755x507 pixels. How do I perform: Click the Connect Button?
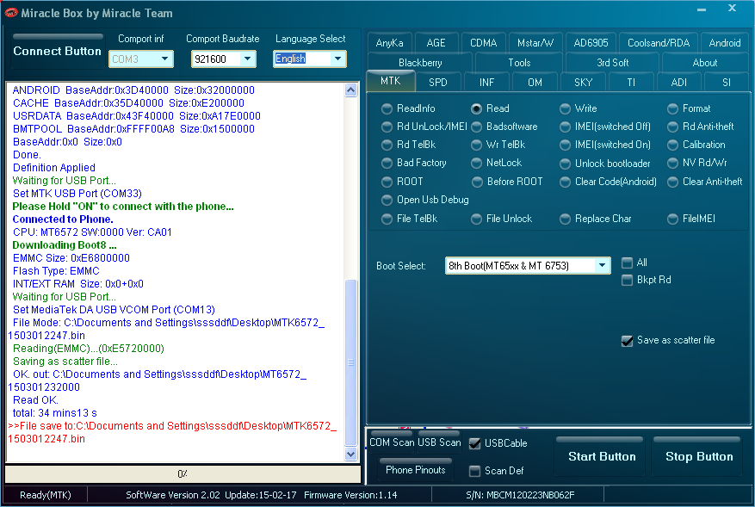coord(58,51)
